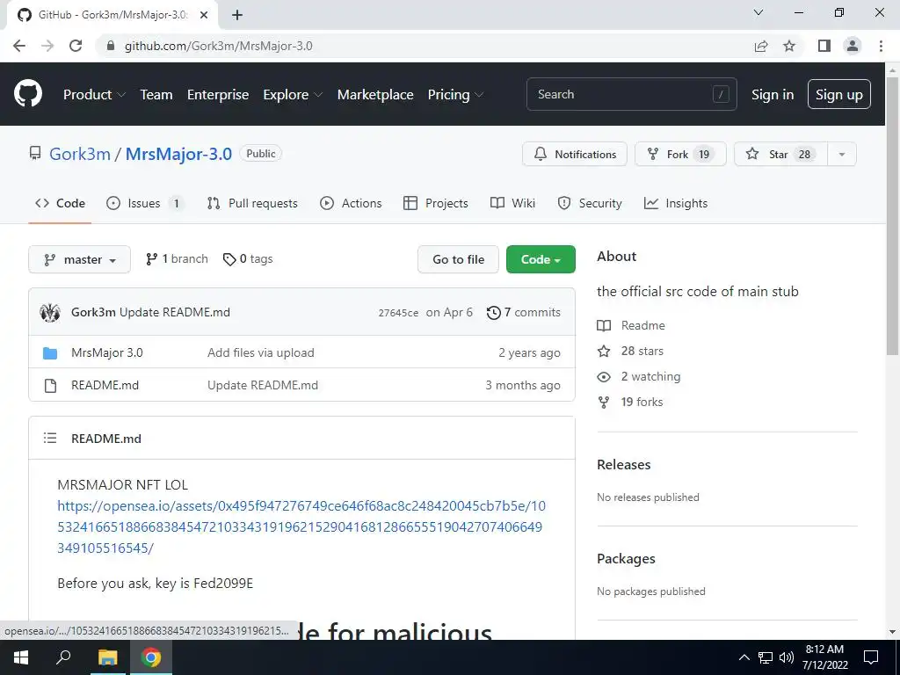Click the README table of contents icon
Screen dimensions: 900x675
pos(50,439)
